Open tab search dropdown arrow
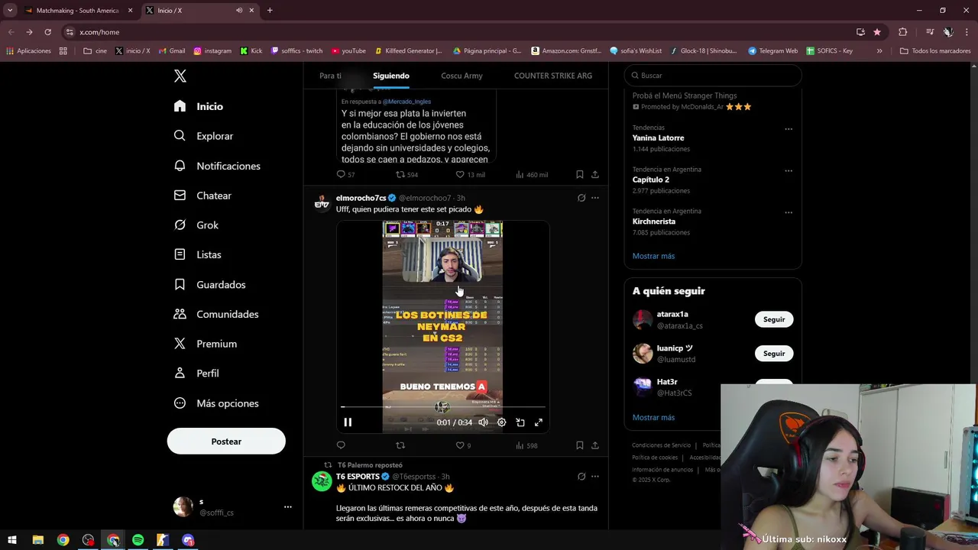This screenshot has height=550, width=978. 10,11
